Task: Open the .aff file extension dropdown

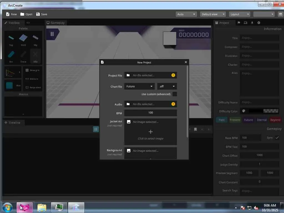Action: click(x=167, y=87)
